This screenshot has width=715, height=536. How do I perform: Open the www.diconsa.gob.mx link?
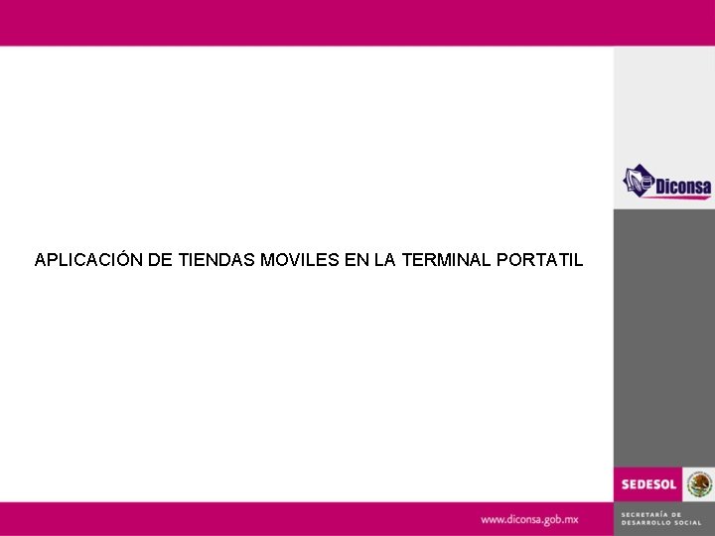(529, 519)
